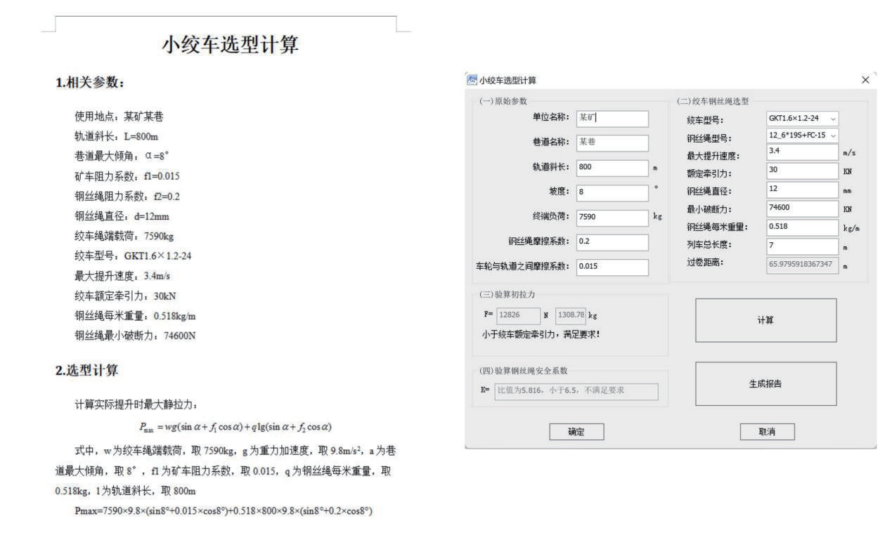Click the heading 1.相关参数 in the document
Viewport: 892px width, 535px height.
point(90,82)
